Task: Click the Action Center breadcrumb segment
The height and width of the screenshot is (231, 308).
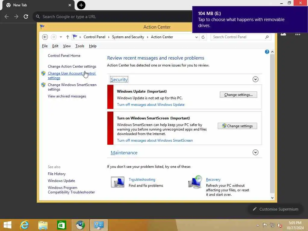Action: (162, 37)
